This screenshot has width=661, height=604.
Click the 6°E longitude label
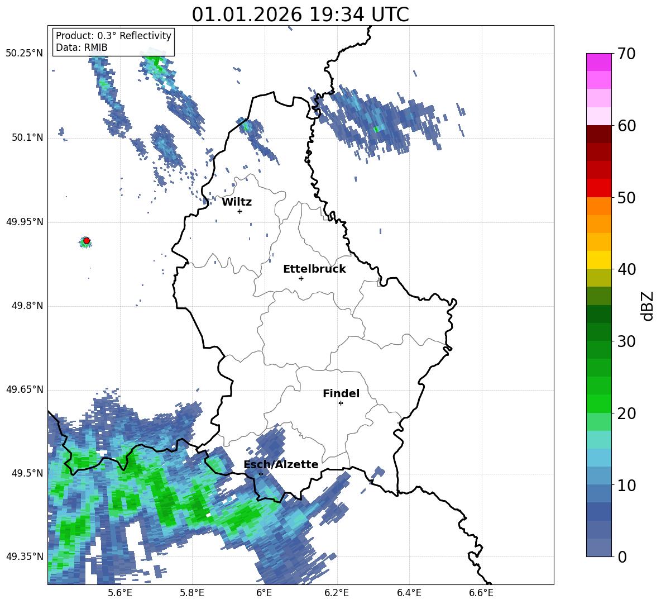click(264, 593)
